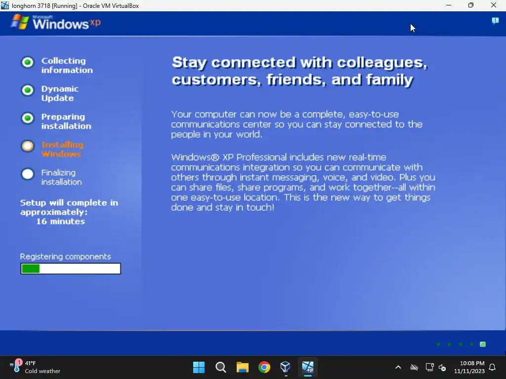
Task: Click the Windows XP logo in the header
Action: [56, 23]
